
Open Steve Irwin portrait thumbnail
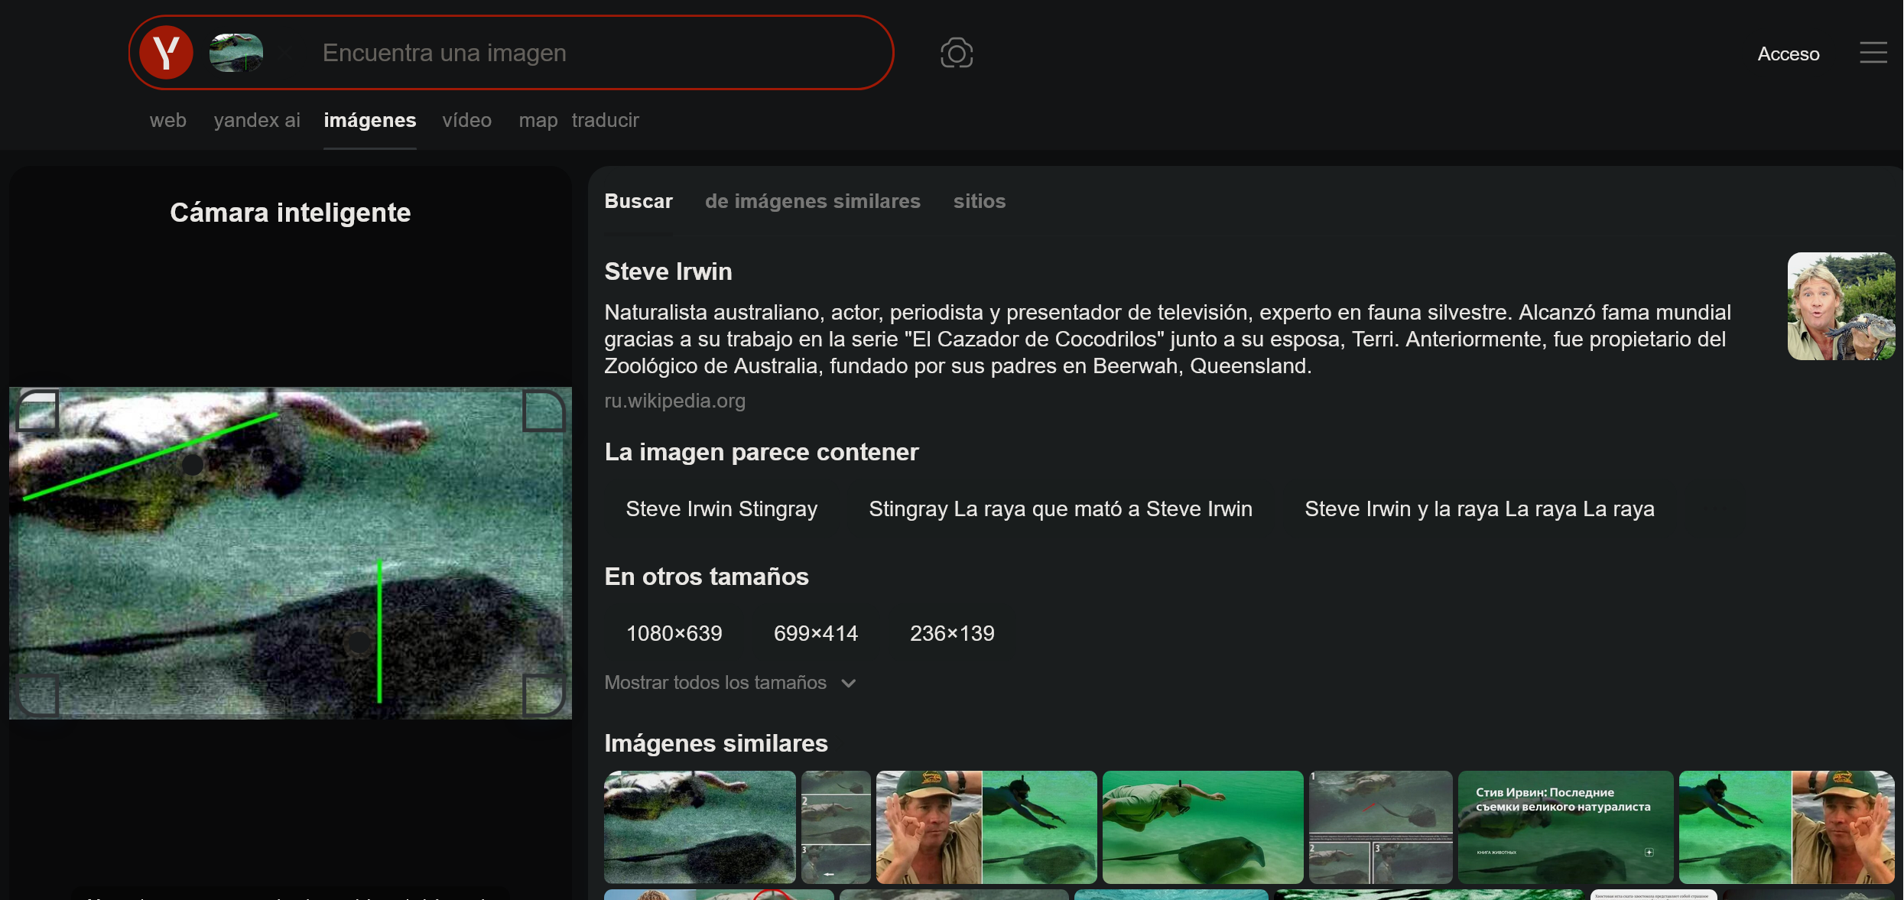(x=1841, y=306)
